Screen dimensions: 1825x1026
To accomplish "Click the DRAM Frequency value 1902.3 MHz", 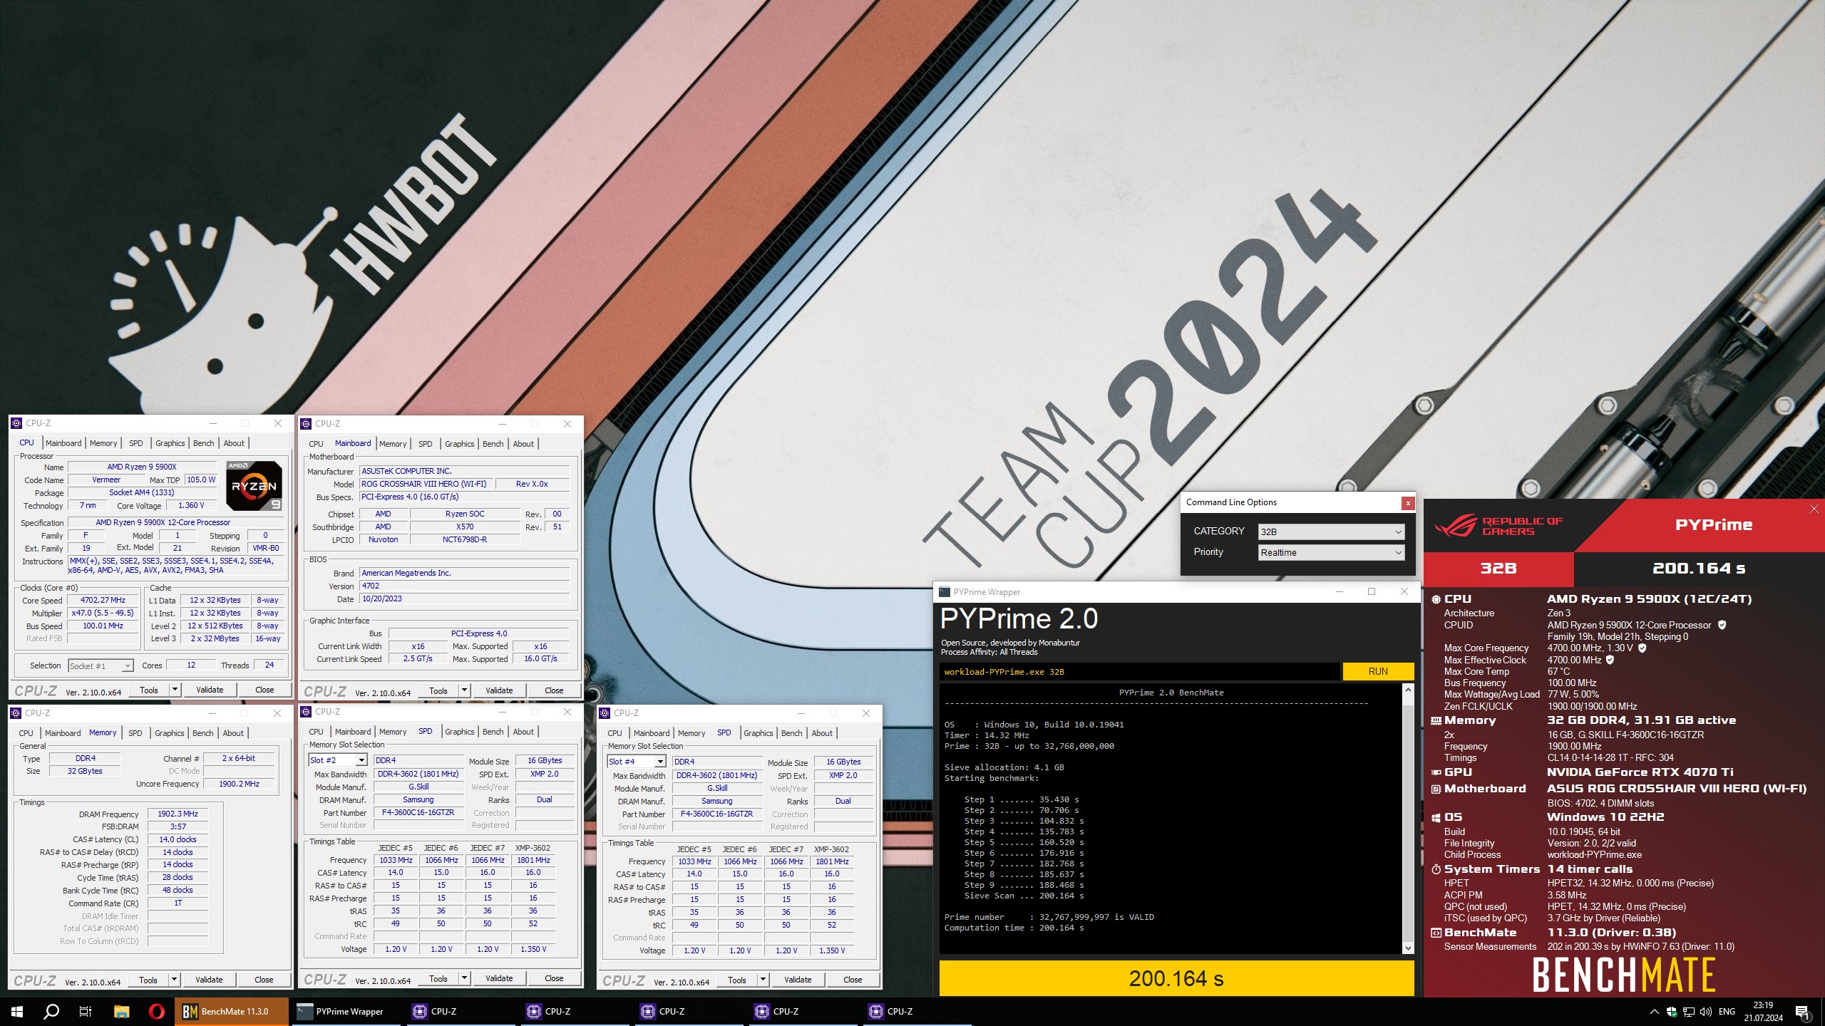I will point(178,814).
